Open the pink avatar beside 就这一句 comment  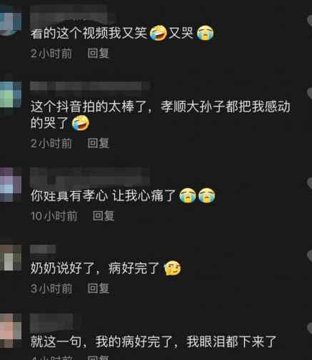[10, 331]
